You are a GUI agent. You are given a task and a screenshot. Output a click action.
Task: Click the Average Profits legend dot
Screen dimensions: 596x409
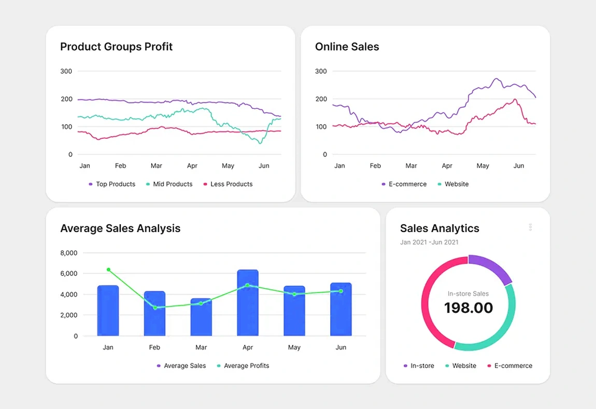click(218, 366)
